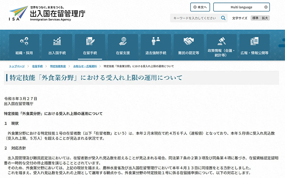The image size is (285, 178).
Task: Click the 出入国手続 bar chart icon
Action: tap(57, 41)
